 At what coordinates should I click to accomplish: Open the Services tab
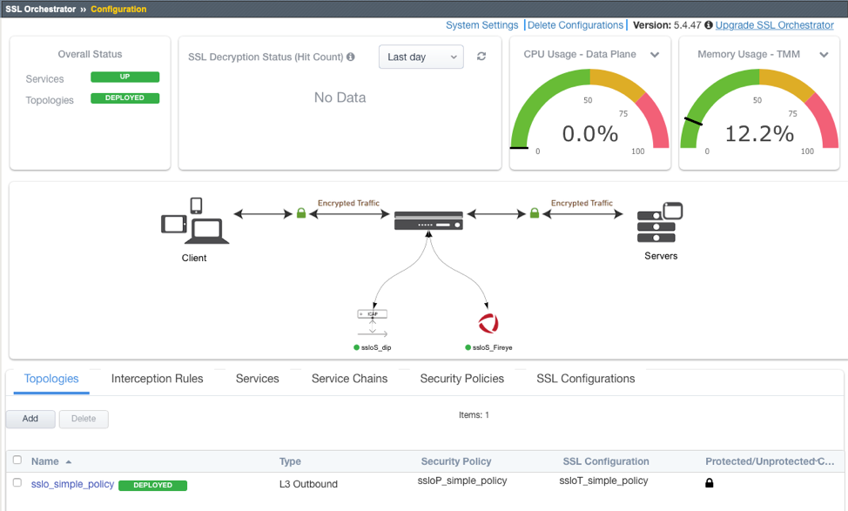[x=258, y=379]
